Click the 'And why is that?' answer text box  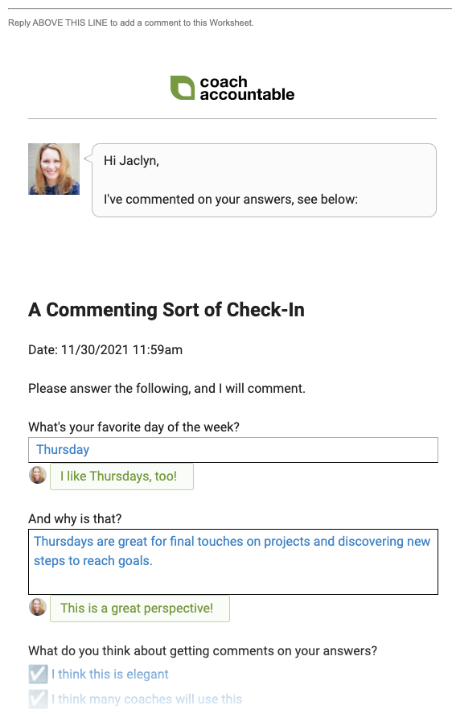point(233,562)
